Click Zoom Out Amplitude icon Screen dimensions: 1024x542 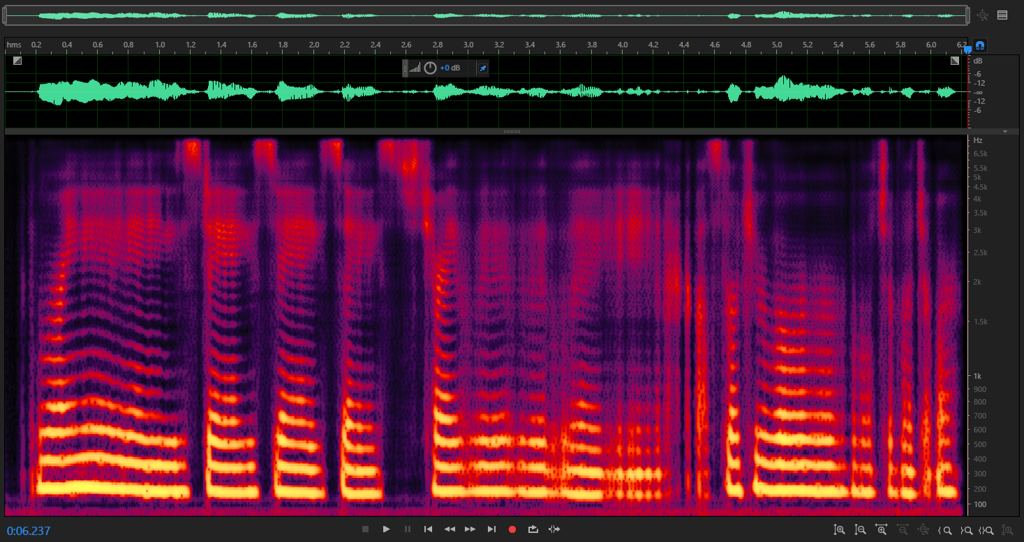pyautogui.click(x=860, y=530)
